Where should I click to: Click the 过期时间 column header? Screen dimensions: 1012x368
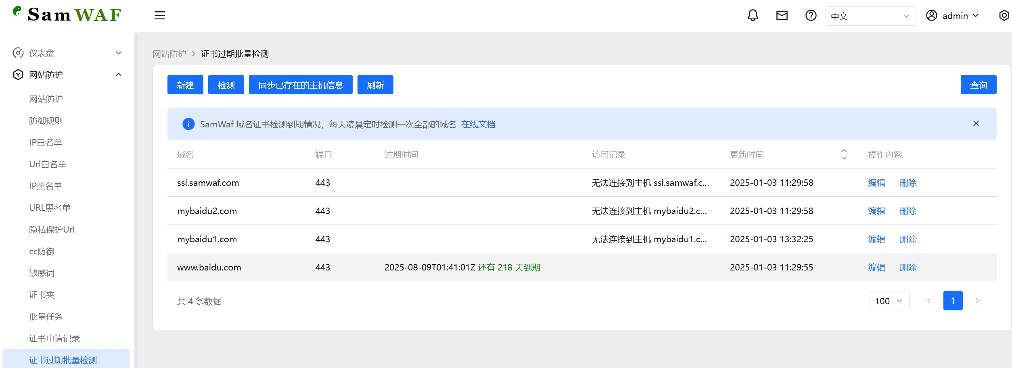(401, 154)
